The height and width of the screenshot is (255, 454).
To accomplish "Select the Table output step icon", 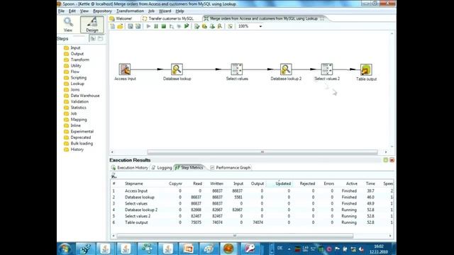I will point(366,69).
